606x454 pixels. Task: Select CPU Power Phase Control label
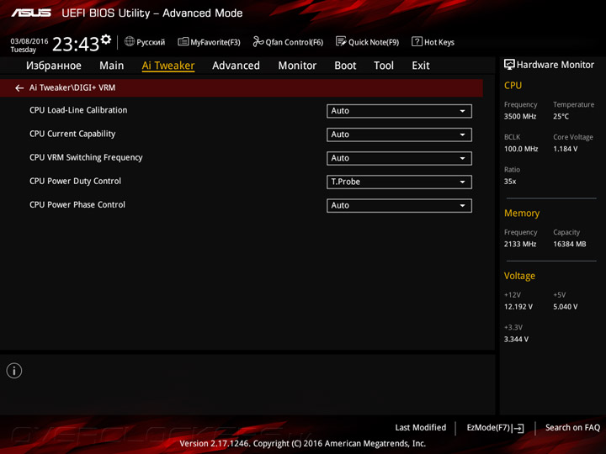point(77,204)
